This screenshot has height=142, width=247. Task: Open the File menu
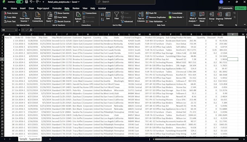point(5,8)
